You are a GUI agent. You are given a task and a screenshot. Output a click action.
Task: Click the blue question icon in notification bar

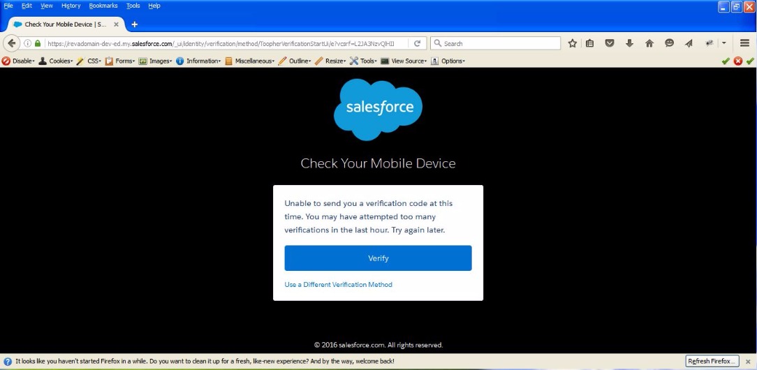click(x=8, y=362)
